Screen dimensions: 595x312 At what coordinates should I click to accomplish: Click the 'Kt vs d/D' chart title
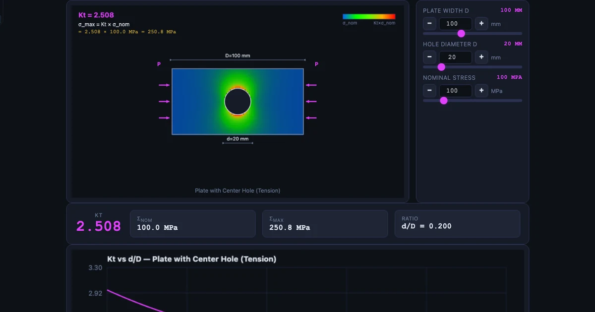192,259
